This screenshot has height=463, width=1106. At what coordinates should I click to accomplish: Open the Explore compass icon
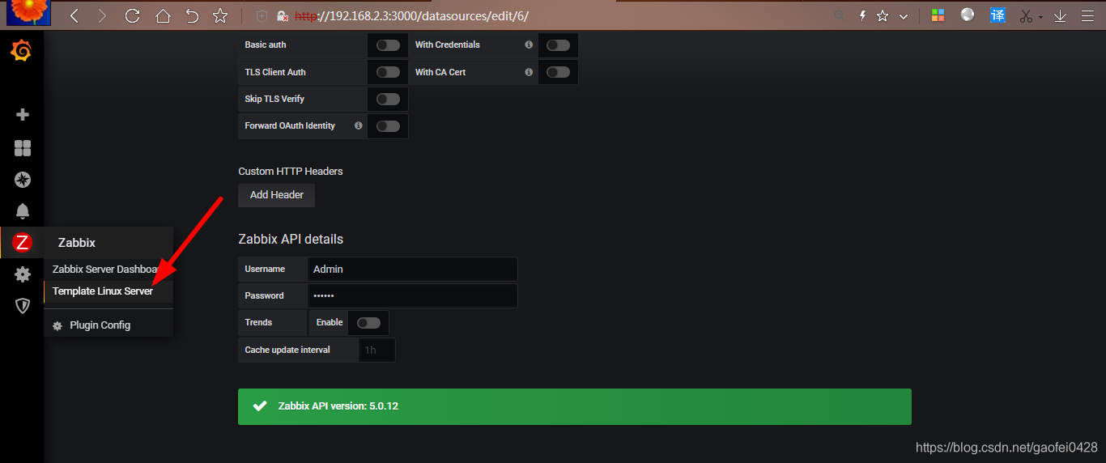pyautogui.click(x=23, y=180)
